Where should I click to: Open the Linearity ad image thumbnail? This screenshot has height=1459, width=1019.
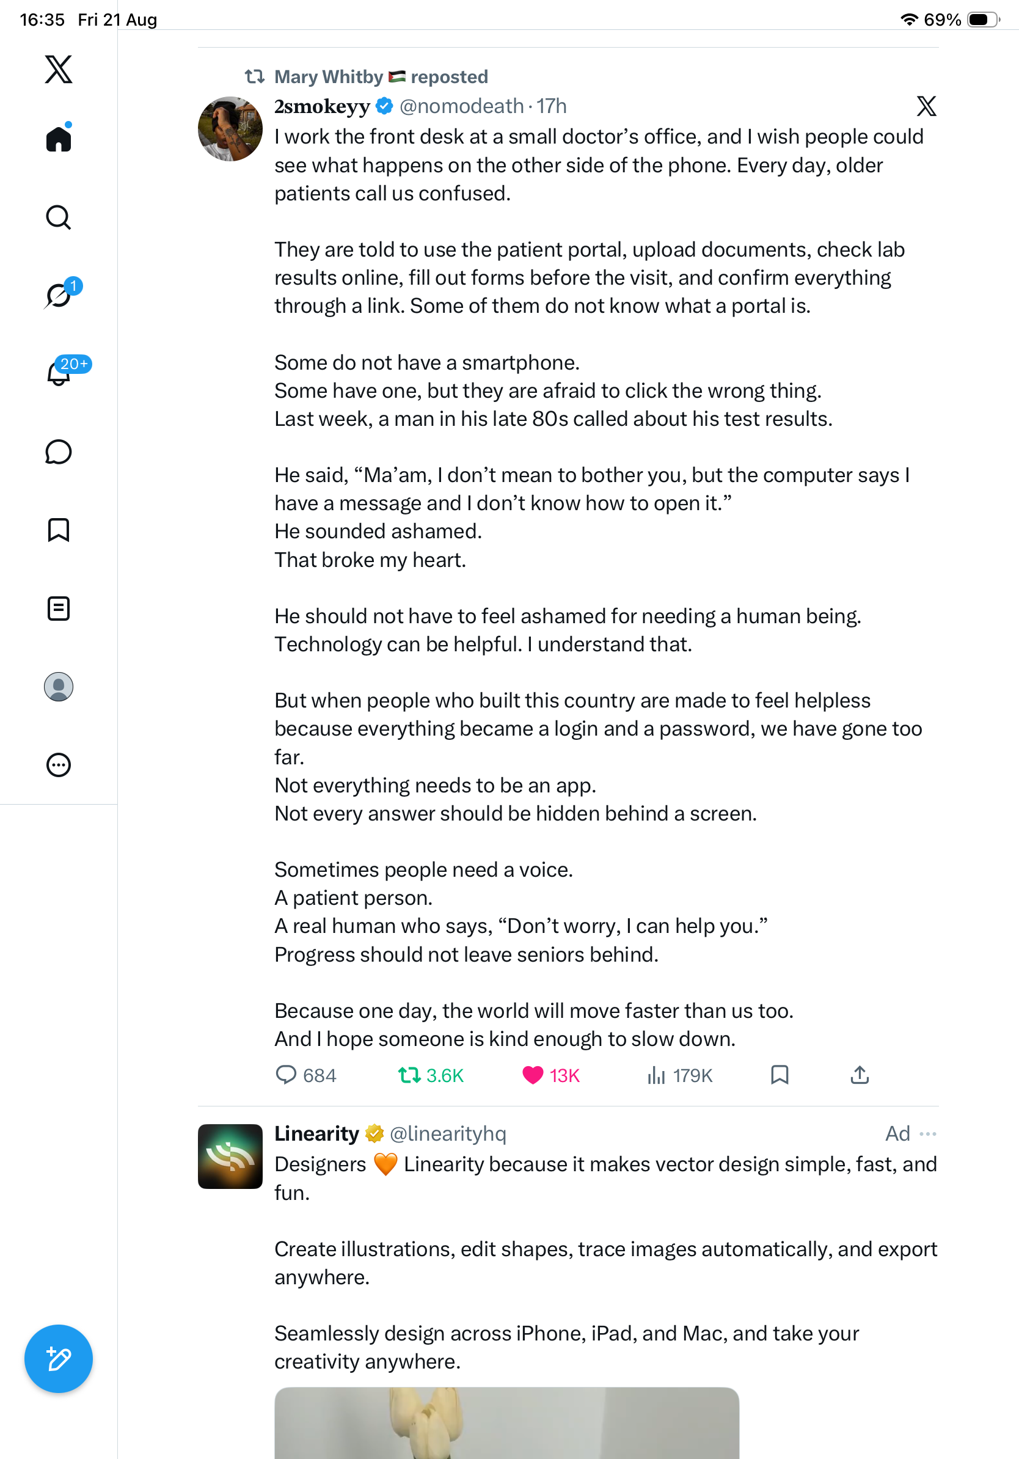pyautogui.click(x=507, y=1424)
